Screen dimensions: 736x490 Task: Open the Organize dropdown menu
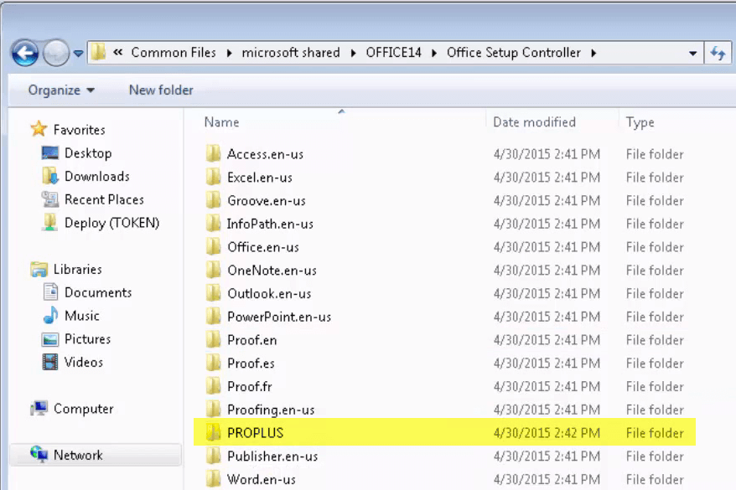coord(61,90)
